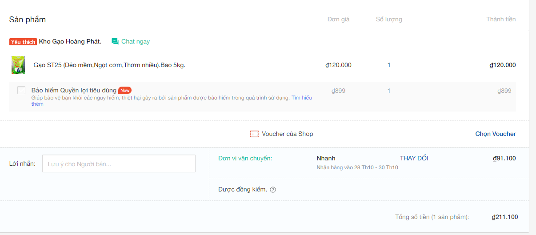Viewport: 536px width, 235px height.
Task: Click the chat bubble icon beside the shop name
Action: pyautogui.click(x=115, y=41)
